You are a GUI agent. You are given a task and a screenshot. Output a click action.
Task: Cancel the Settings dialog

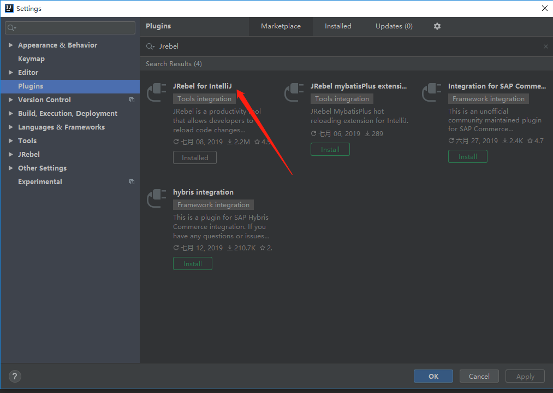[479, 377]
